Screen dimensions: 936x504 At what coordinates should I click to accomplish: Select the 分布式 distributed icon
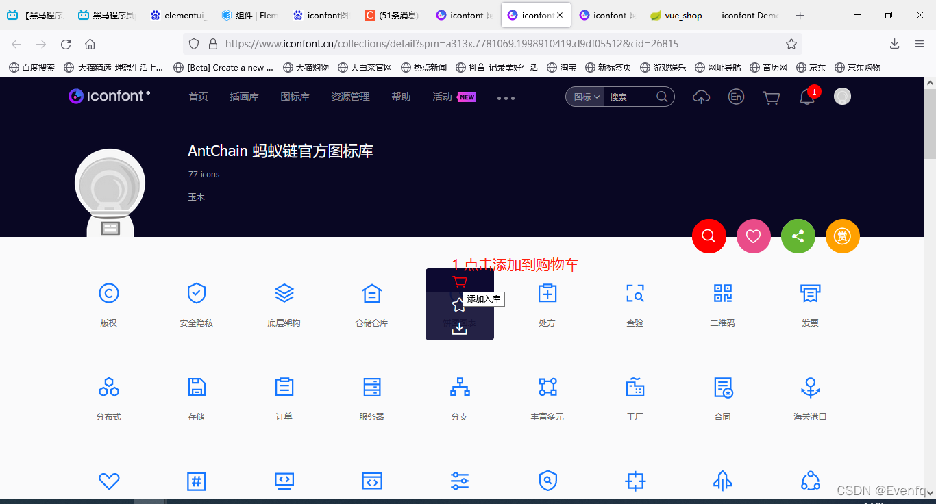click(x=109, y=387)
